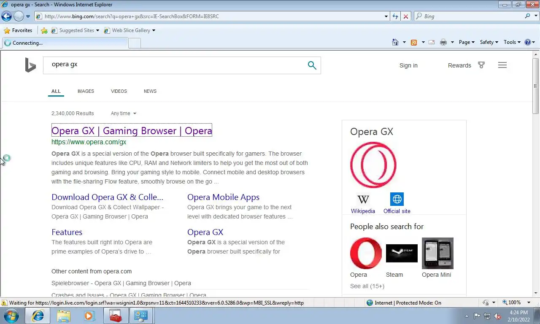This screenshot has height=324, width=540.
Task: Open the recent pages dropdown arrow
Action: click(28, 16)
